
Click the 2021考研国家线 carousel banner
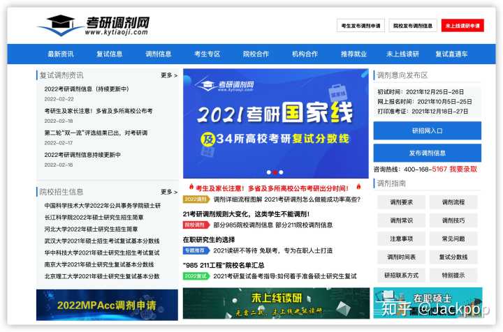point(275,123)
